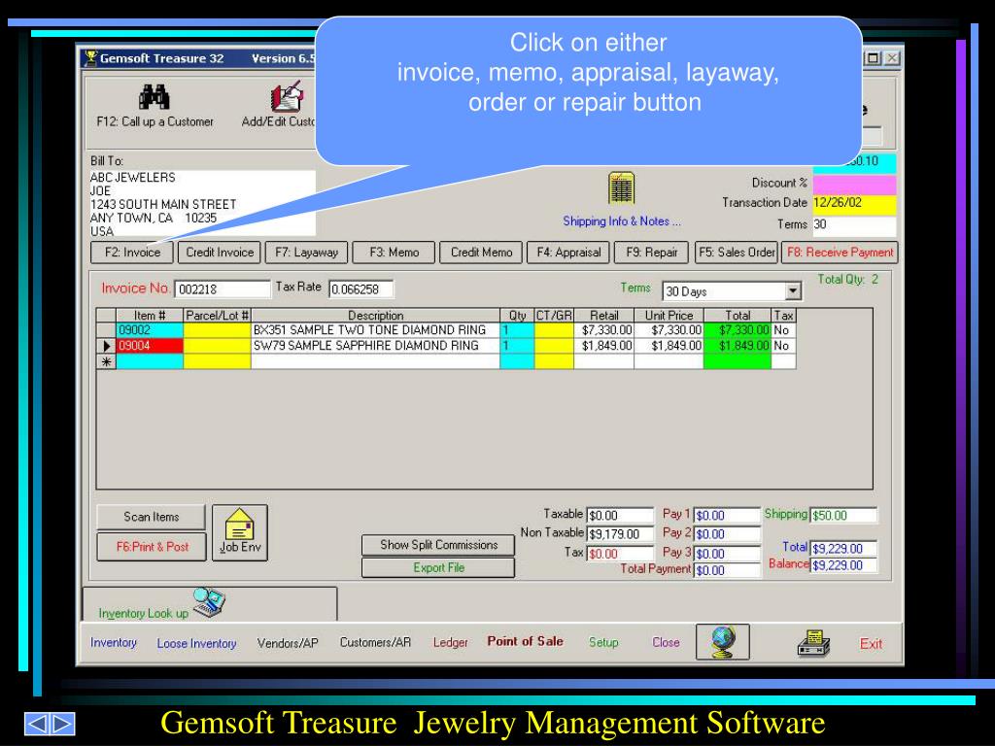This screenshot has width=995, height=746.
Task: Click Show Split Commissions button
Action: (438, 545)
